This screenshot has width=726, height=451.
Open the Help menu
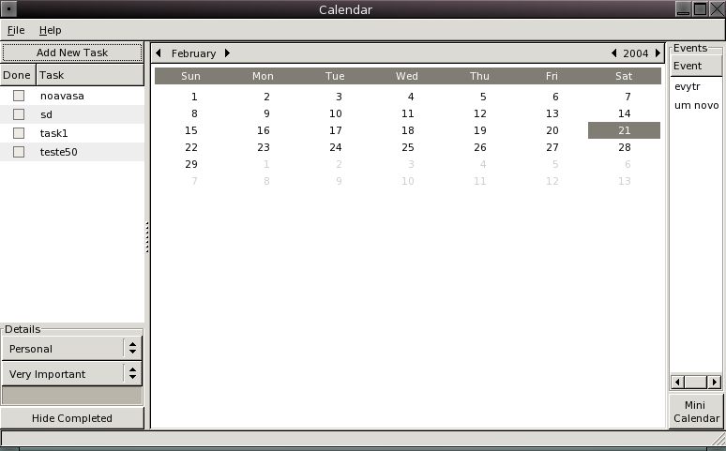(50, 30)
